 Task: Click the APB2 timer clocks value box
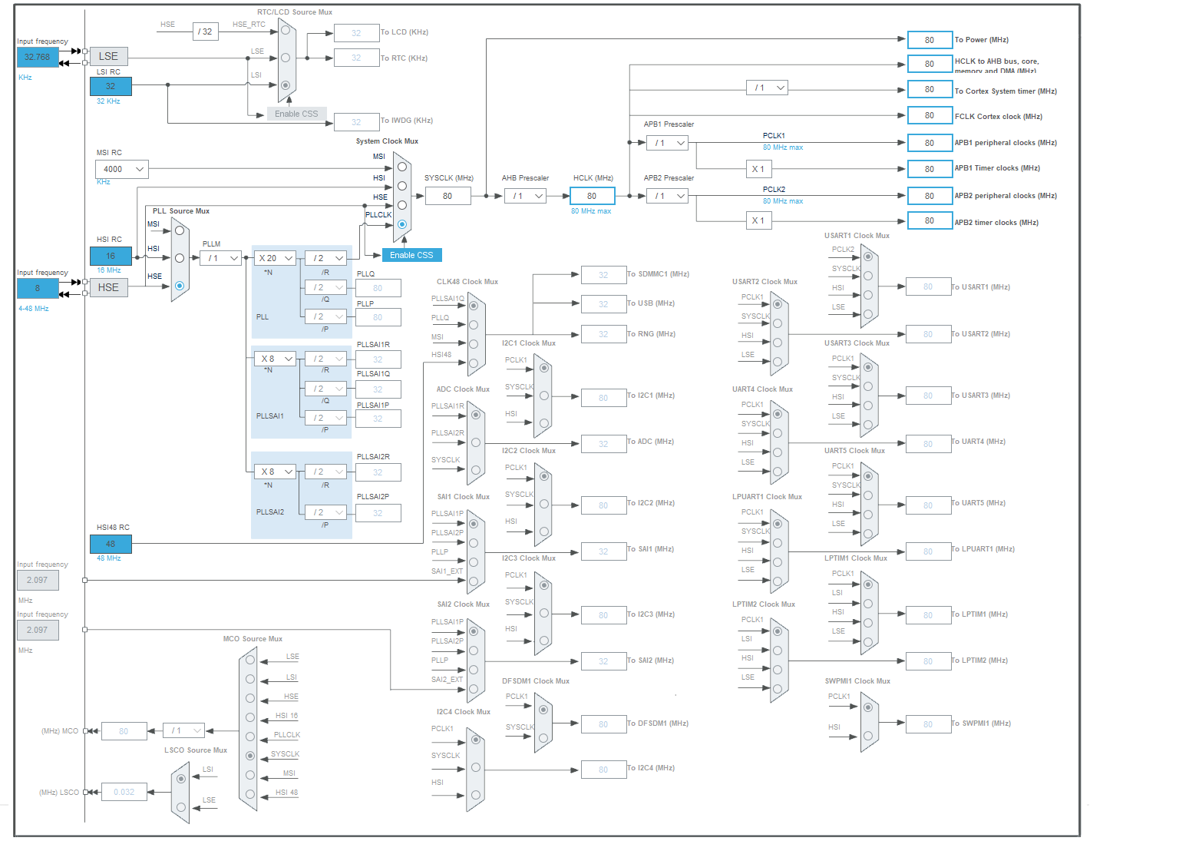click(930, 220)
